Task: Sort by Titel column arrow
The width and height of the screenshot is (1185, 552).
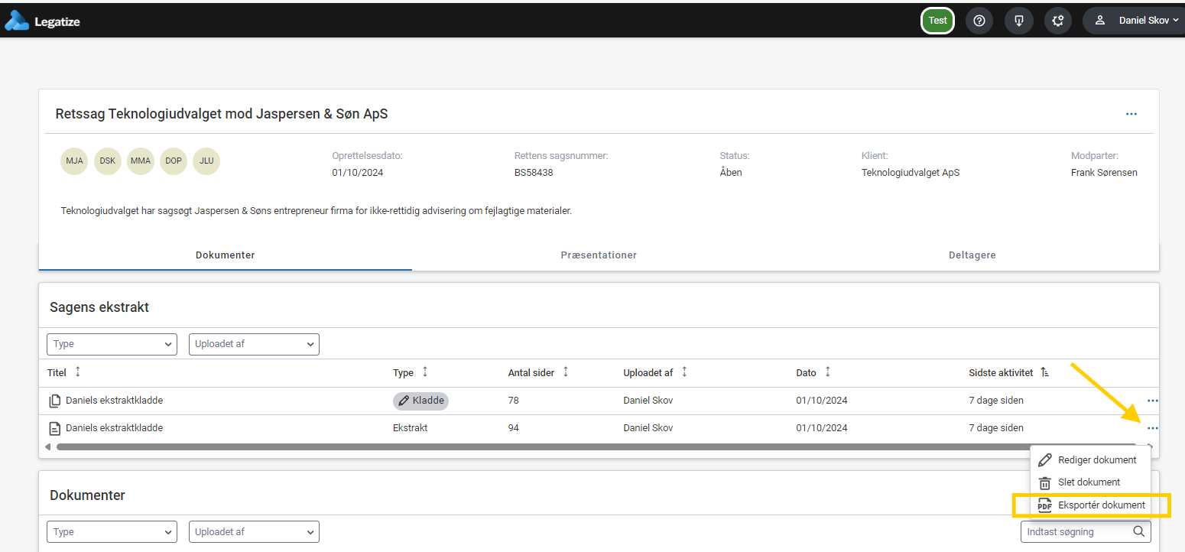Action: click(77, 372)
